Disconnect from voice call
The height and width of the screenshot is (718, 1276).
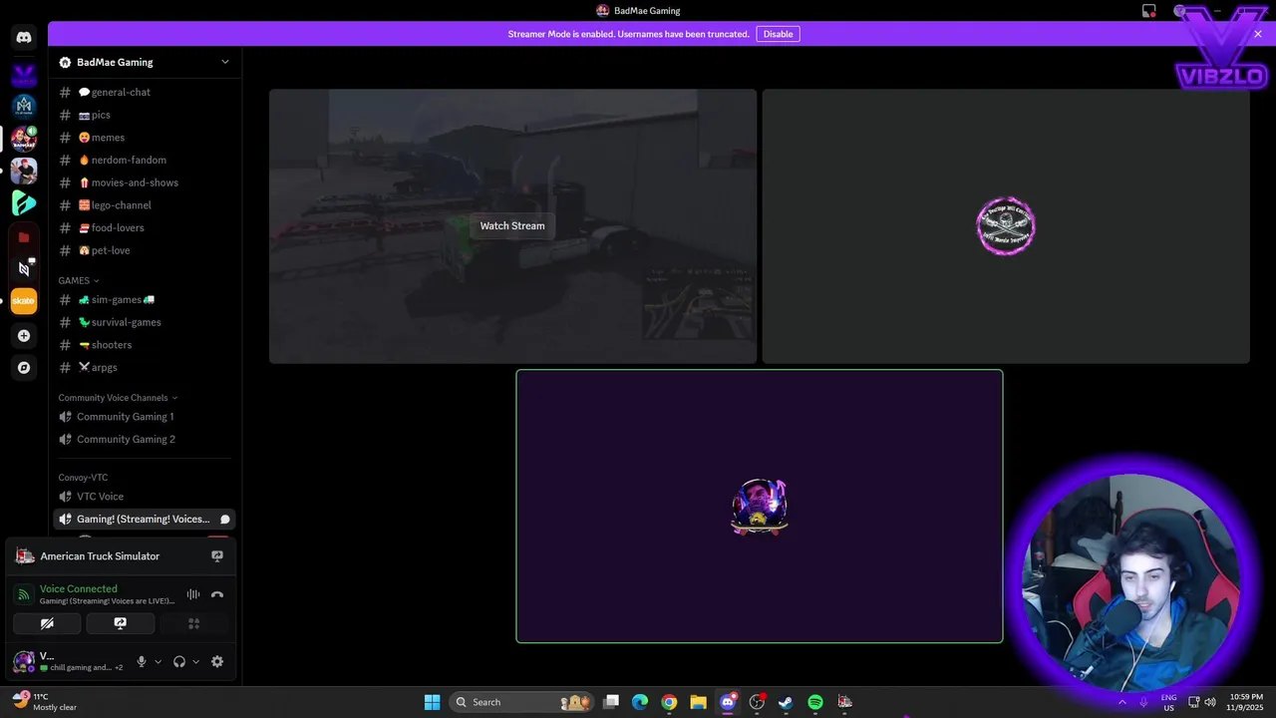coord(217,594)
